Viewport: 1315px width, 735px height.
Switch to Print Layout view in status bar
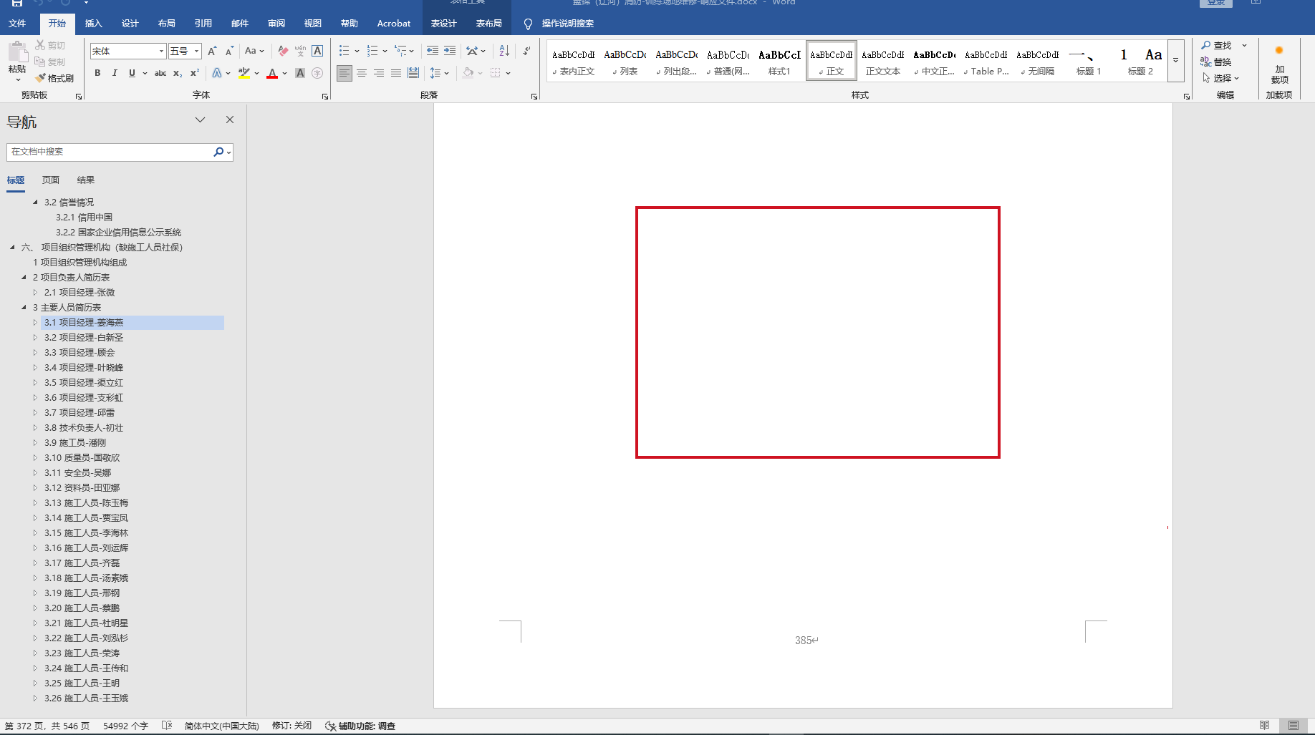pos(1294,726)
